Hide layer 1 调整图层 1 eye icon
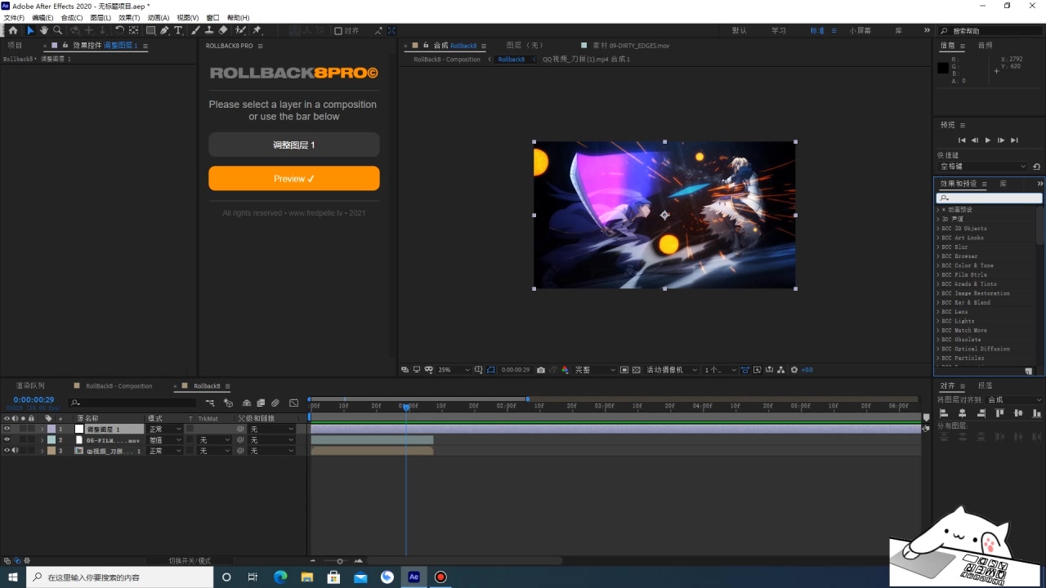1046x588 pixels. [x=7, y=429]
